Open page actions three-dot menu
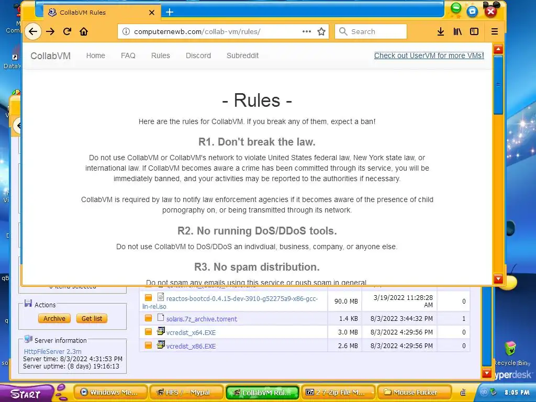 tap(307, 31)
